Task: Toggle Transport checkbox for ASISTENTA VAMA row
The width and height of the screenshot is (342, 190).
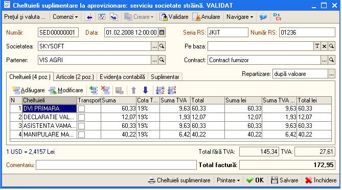Action: click(82, 126)
